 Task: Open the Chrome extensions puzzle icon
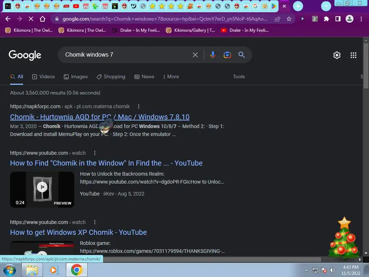326,19
